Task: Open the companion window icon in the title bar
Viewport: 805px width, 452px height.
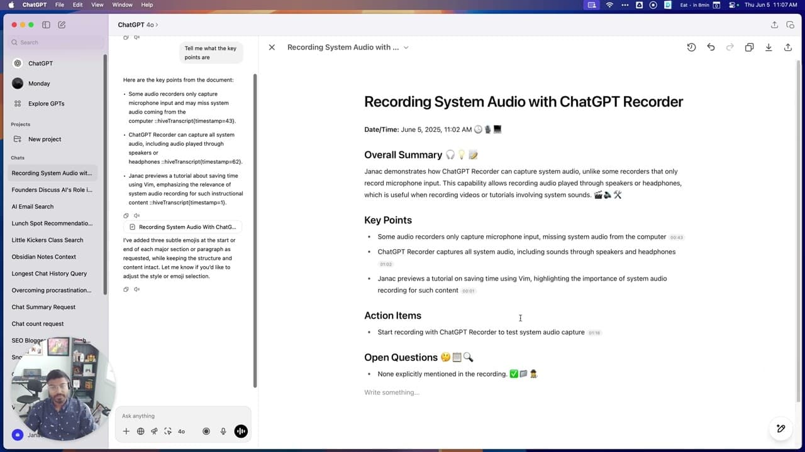Action: click(x=791, y=25)
